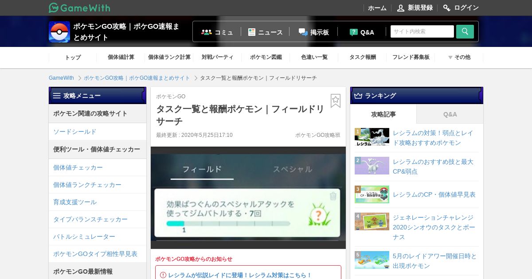Click rank 4 thumbnail image
Screen dimensions: 532x279
point(372,221)
